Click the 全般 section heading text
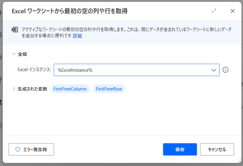Viewport: 243px width, 166px height. pyautogui.click(x=23, y=54)
